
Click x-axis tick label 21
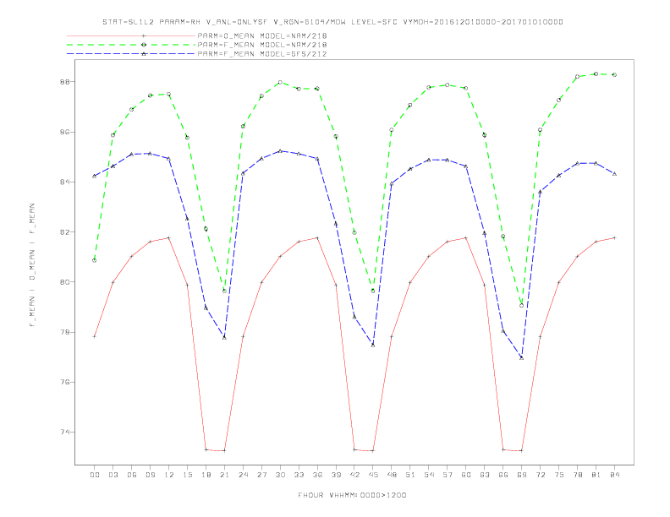[225, 475]
